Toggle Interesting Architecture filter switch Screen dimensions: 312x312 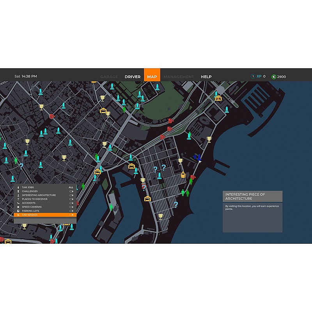71,195
